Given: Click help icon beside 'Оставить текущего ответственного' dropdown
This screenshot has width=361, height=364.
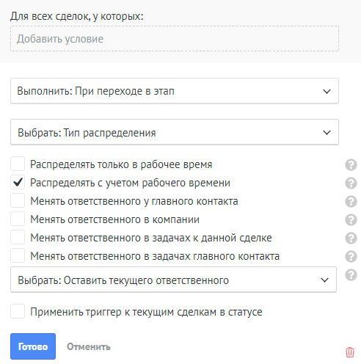Looking at the screenshot, I should click(351, 274).
